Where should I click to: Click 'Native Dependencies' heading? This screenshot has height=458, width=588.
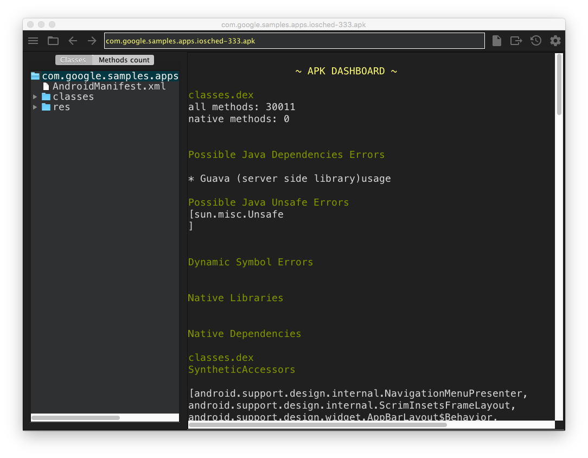(245, 334)
